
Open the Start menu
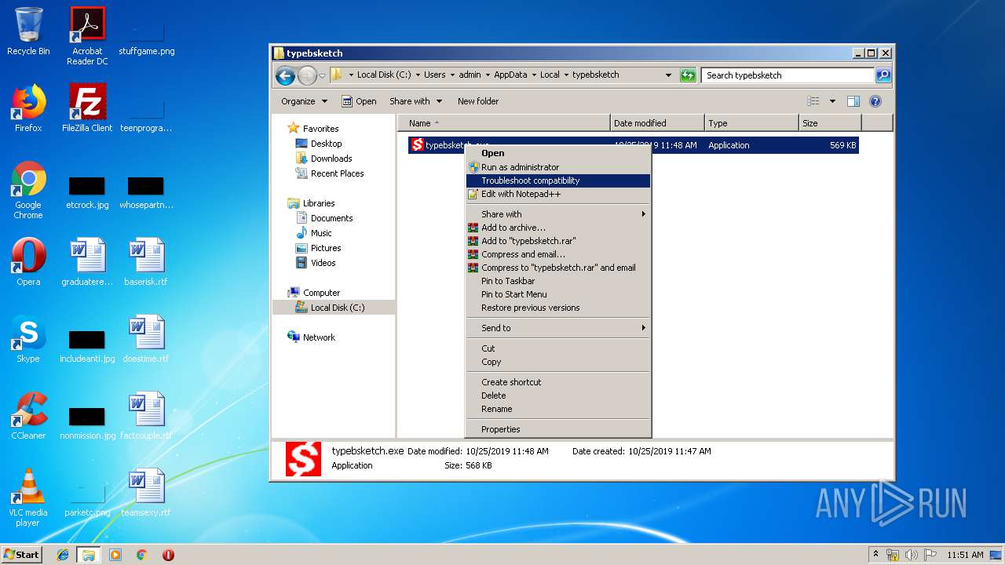click(x=21, y=555)
